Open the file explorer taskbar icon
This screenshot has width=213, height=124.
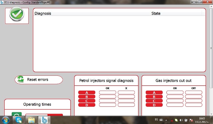pos(31,120)
